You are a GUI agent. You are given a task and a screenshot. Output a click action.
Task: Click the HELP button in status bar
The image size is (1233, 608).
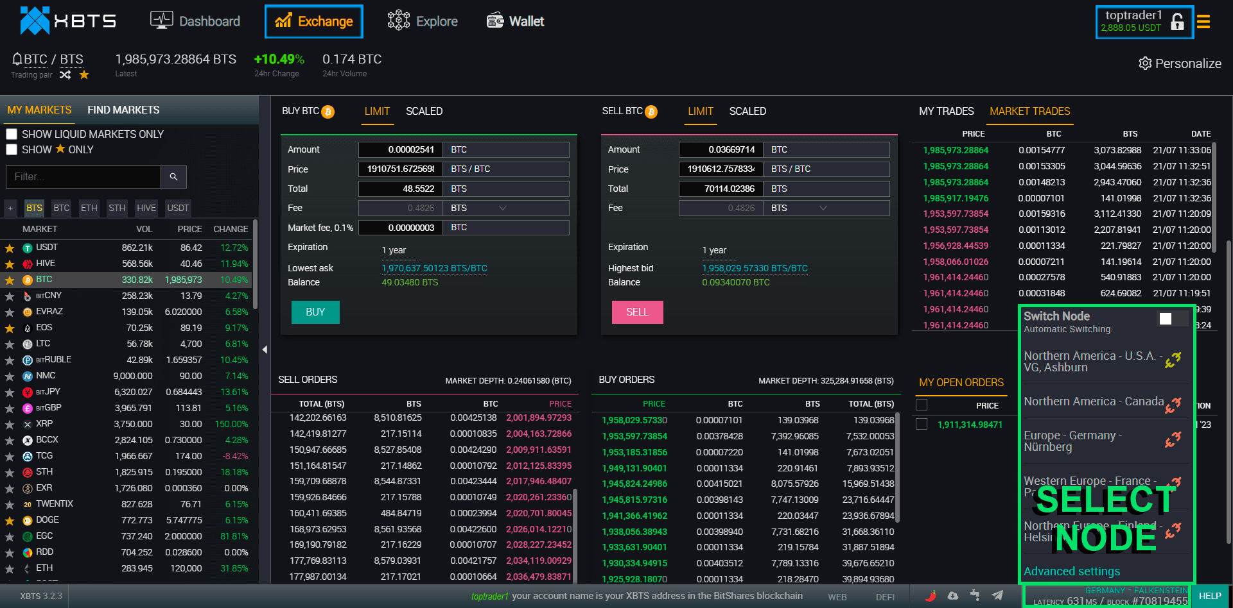1210,596
